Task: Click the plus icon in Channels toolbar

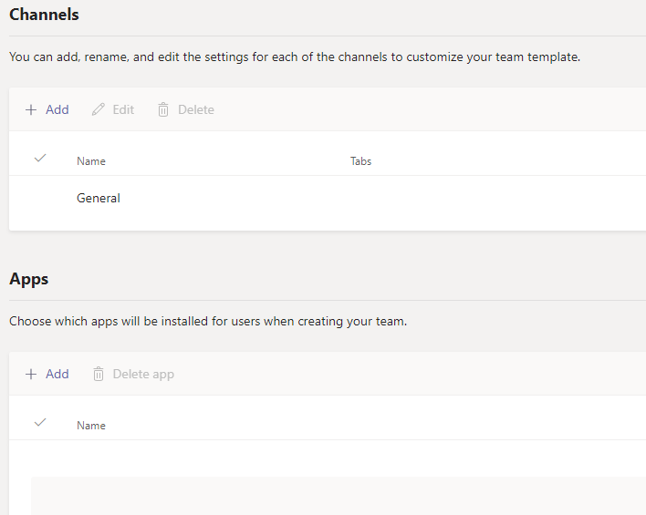Action: (x=31, y=109)
